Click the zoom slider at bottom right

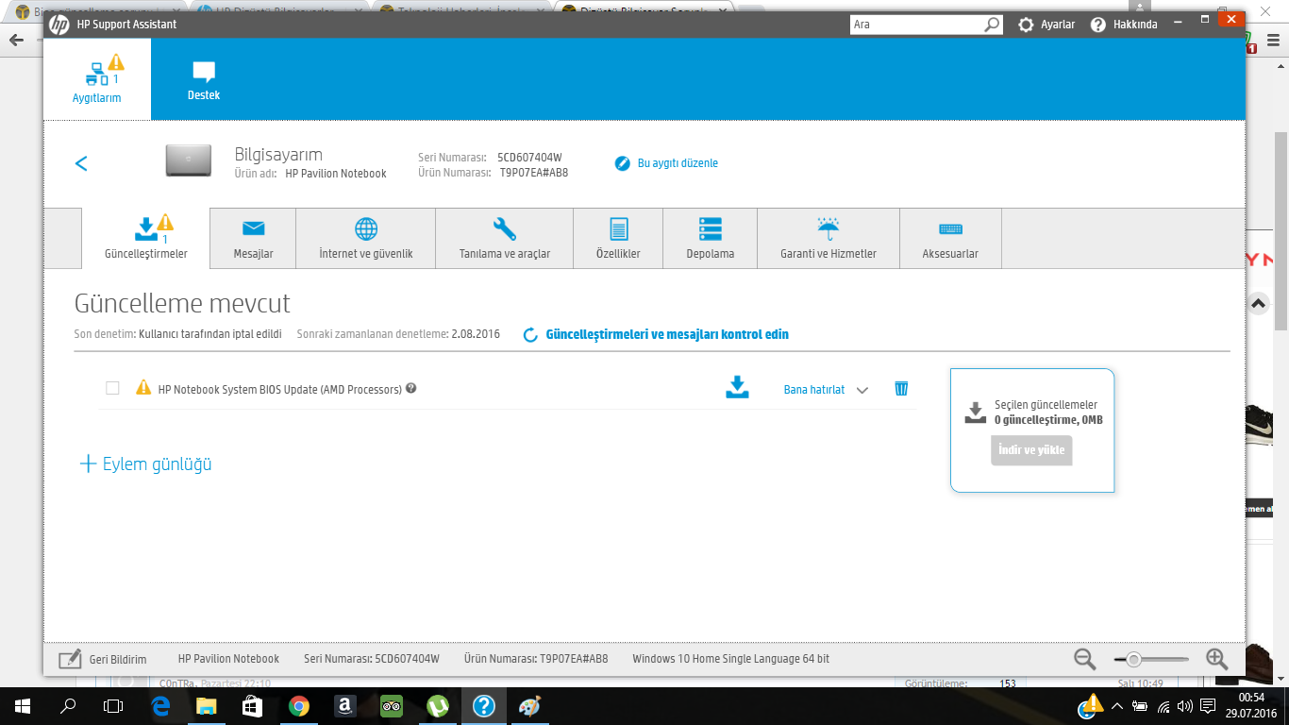pyautogui.click(x=1150, y=659)
